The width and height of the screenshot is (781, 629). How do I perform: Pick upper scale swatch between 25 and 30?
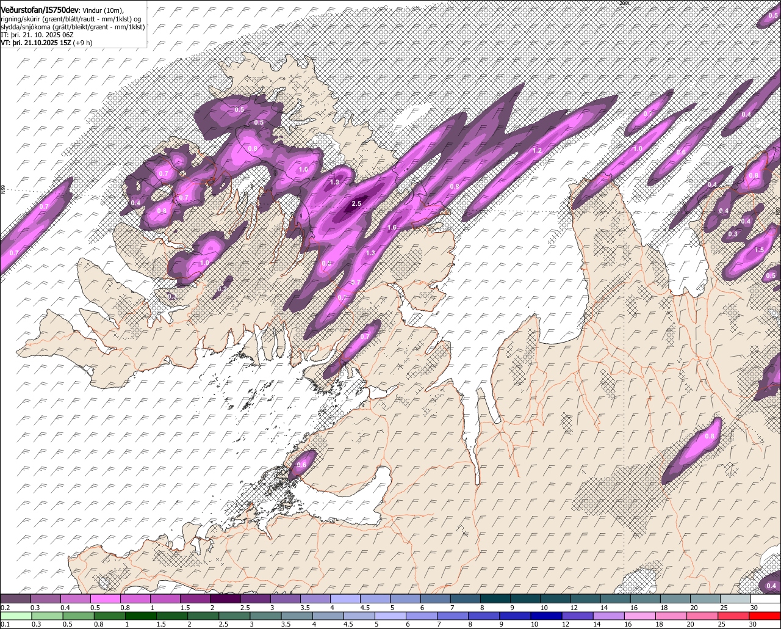736,598
